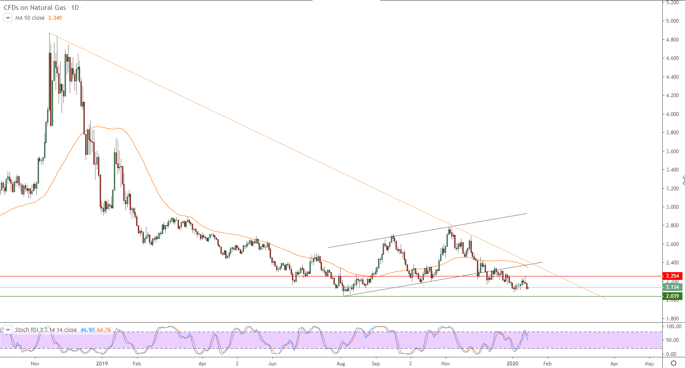The width and height of the screenshot is (685, 368).
Task: Click price axis value 3.400
Action: [x=672, y=170]
